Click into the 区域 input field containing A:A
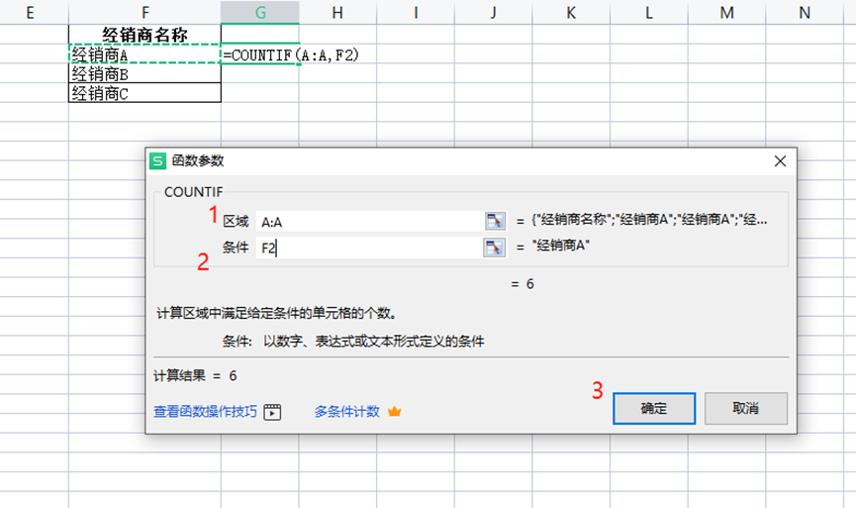The image size is (856, 508). pos(369,222)
